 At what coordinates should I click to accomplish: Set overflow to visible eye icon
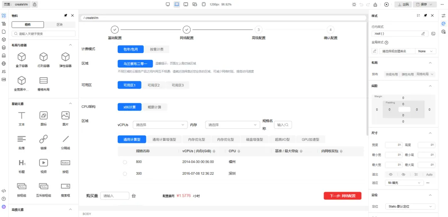click(x=391, y=174)
